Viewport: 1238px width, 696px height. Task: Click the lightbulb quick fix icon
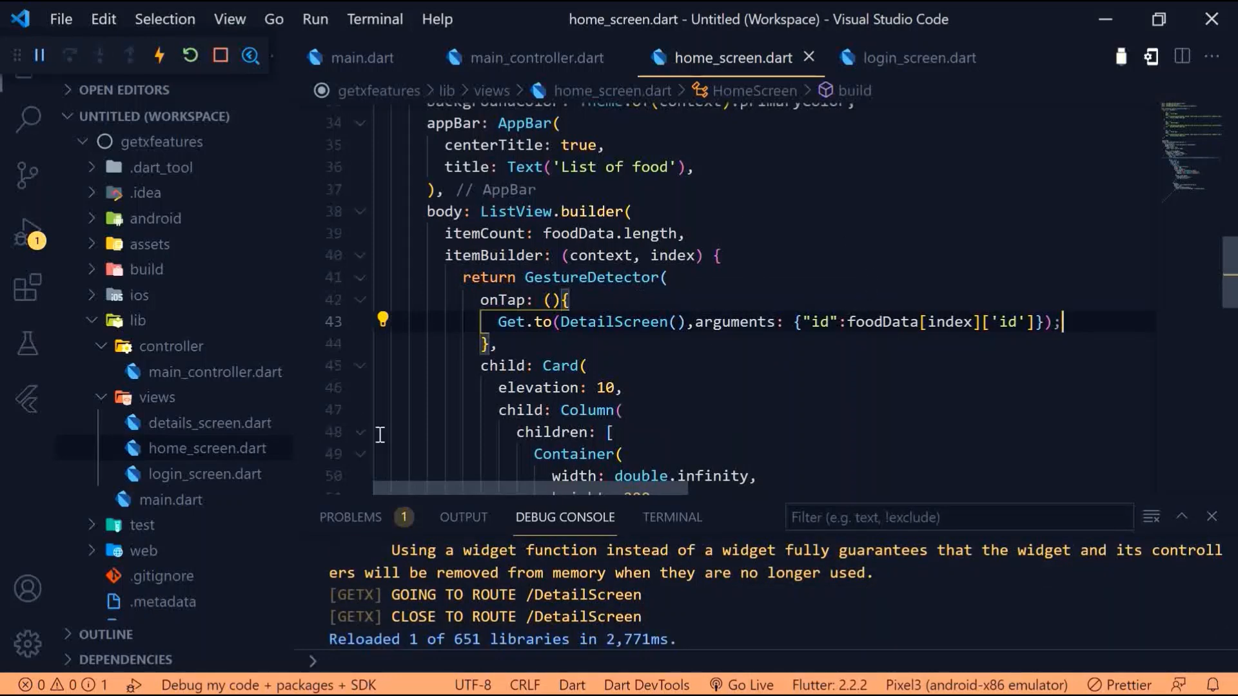pos(382,320)
